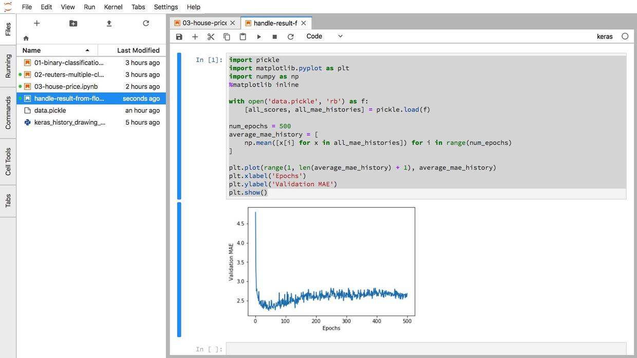Screen dimensions: 637x358
Task: Refresh the file list
Action: tap(146, 24)
